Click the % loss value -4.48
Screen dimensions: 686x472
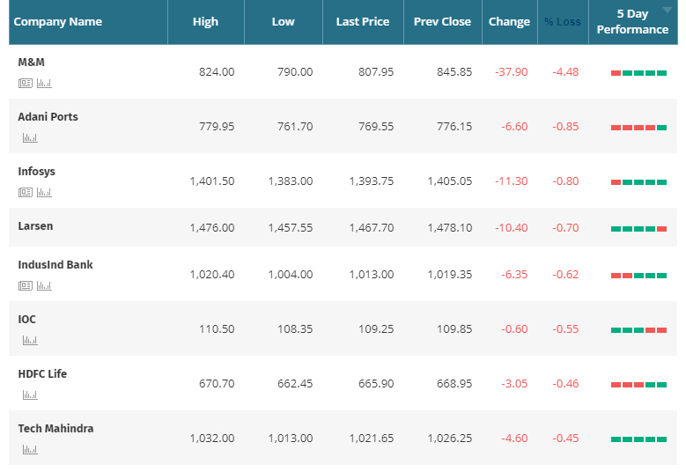565,71
